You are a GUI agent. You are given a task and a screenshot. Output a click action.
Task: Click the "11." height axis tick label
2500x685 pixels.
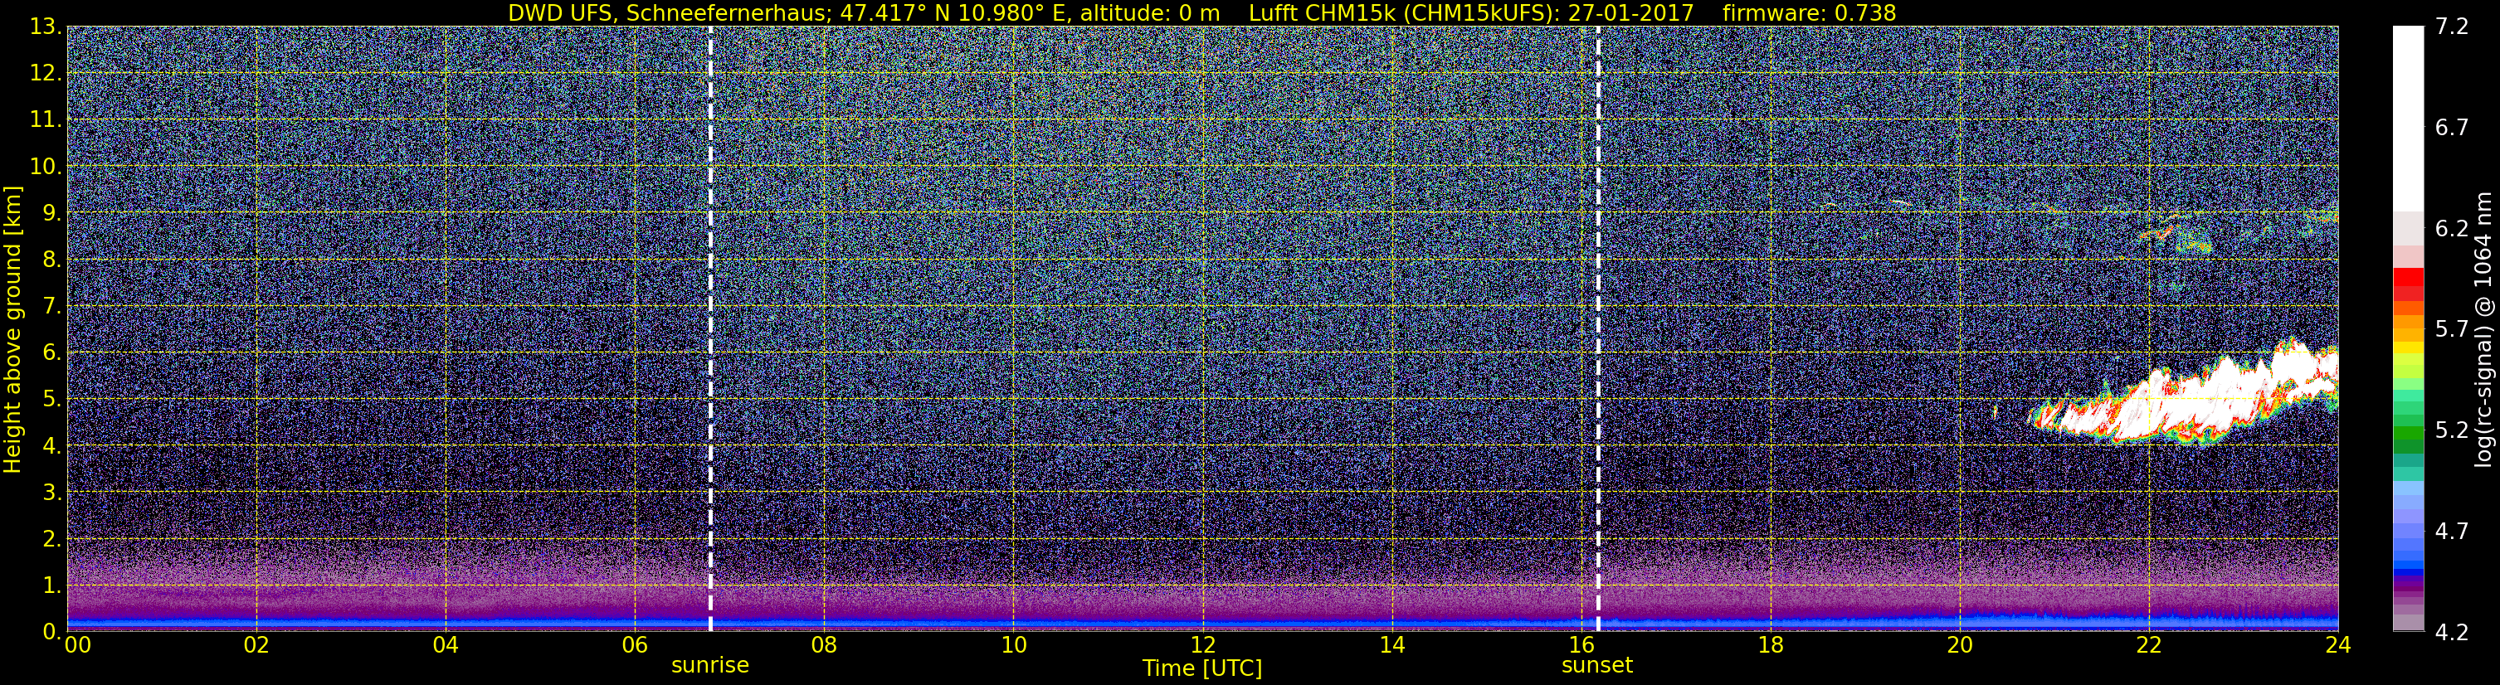click(45, 120)
